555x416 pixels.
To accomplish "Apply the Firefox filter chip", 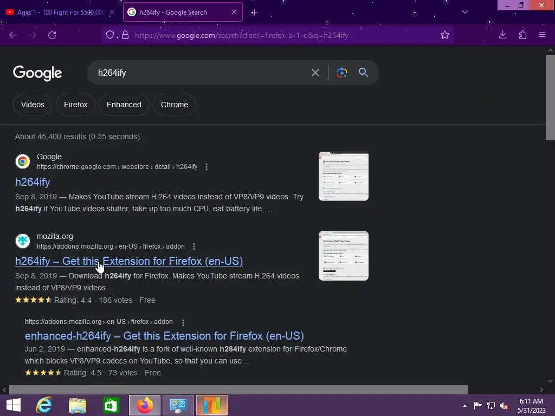I will point(76,105).
